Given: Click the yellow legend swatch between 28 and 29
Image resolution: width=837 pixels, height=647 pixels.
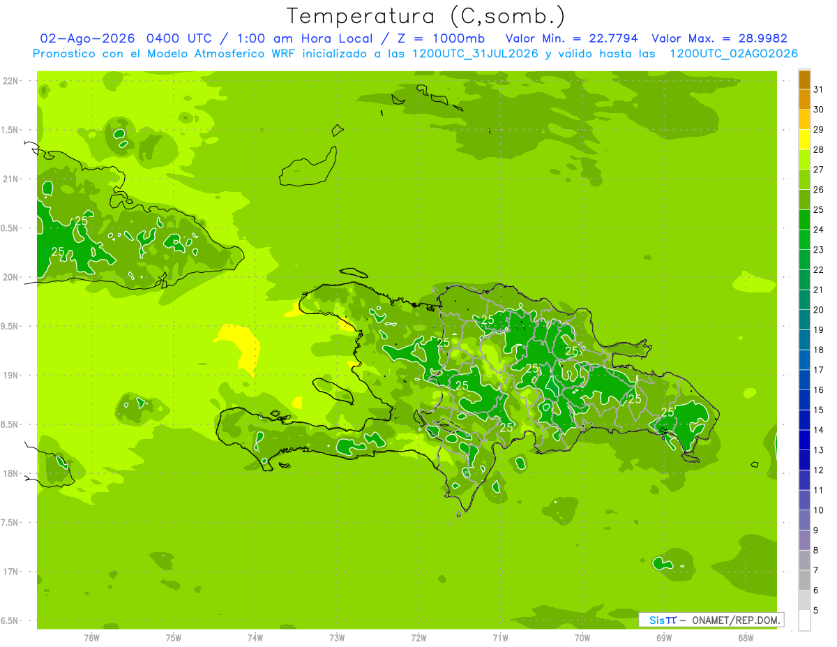Looking at the screenshot, I should 804,140.
